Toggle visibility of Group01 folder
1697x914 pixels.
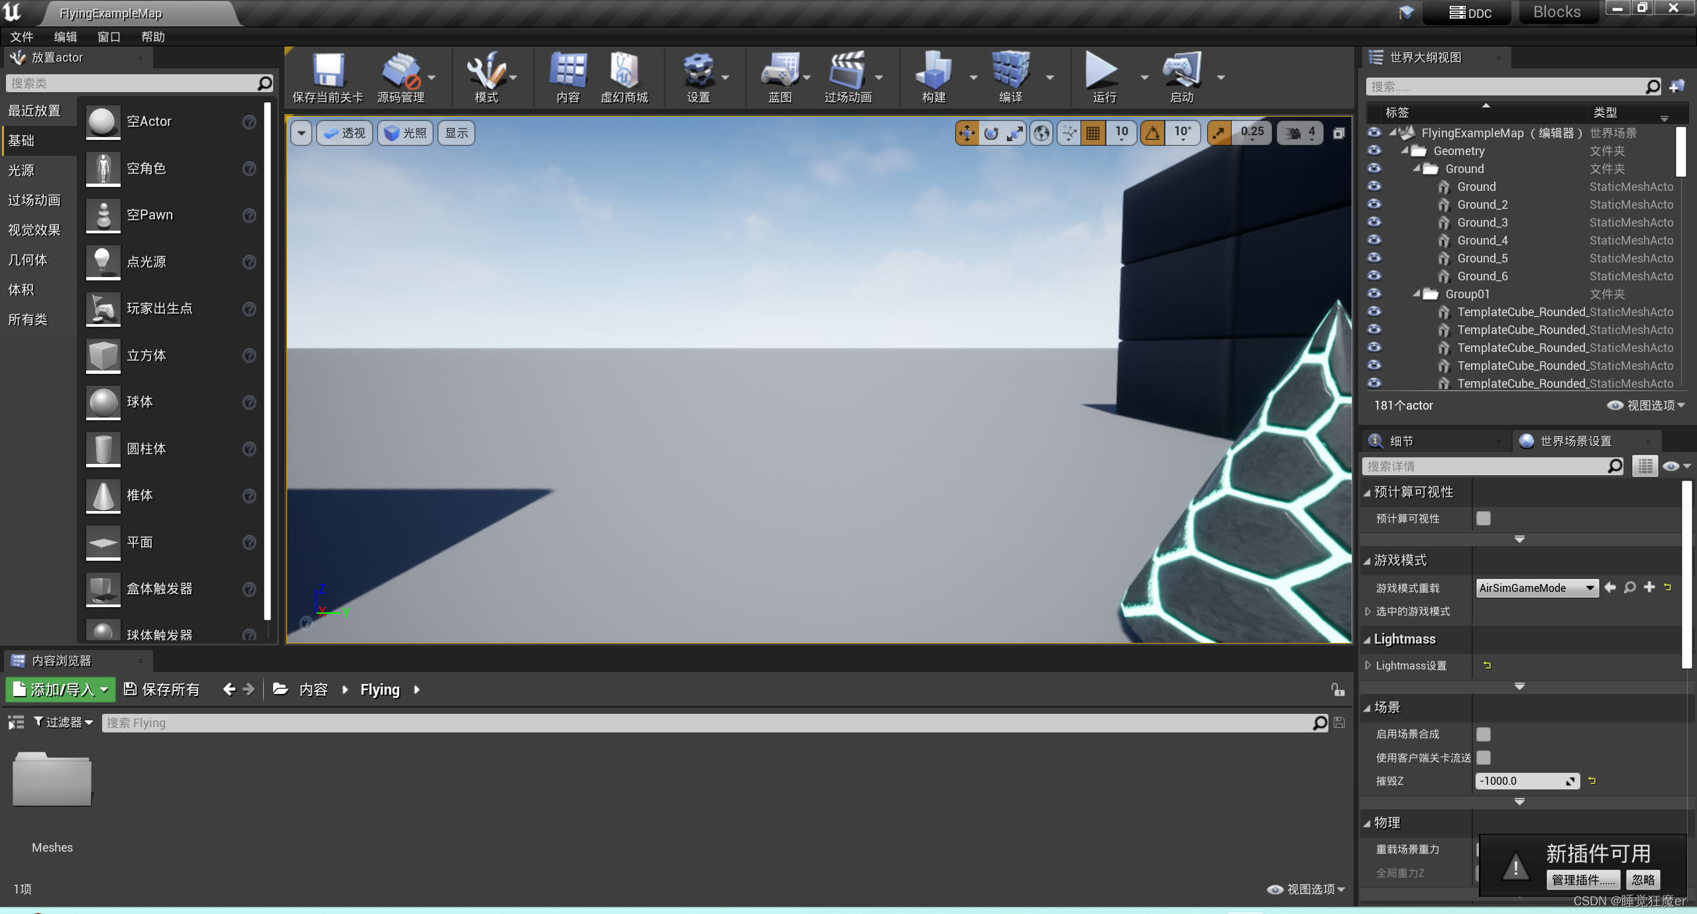coord(1373,293)
